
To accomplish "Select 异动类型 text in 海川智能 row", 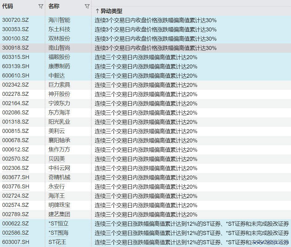I will point(156,20).
